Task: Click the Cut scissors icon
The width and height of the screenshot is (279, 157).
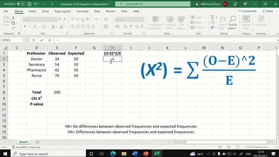Action: point(13,18)
